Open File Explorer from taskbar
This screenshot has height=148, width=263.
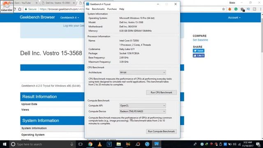(x=119, y=144)
